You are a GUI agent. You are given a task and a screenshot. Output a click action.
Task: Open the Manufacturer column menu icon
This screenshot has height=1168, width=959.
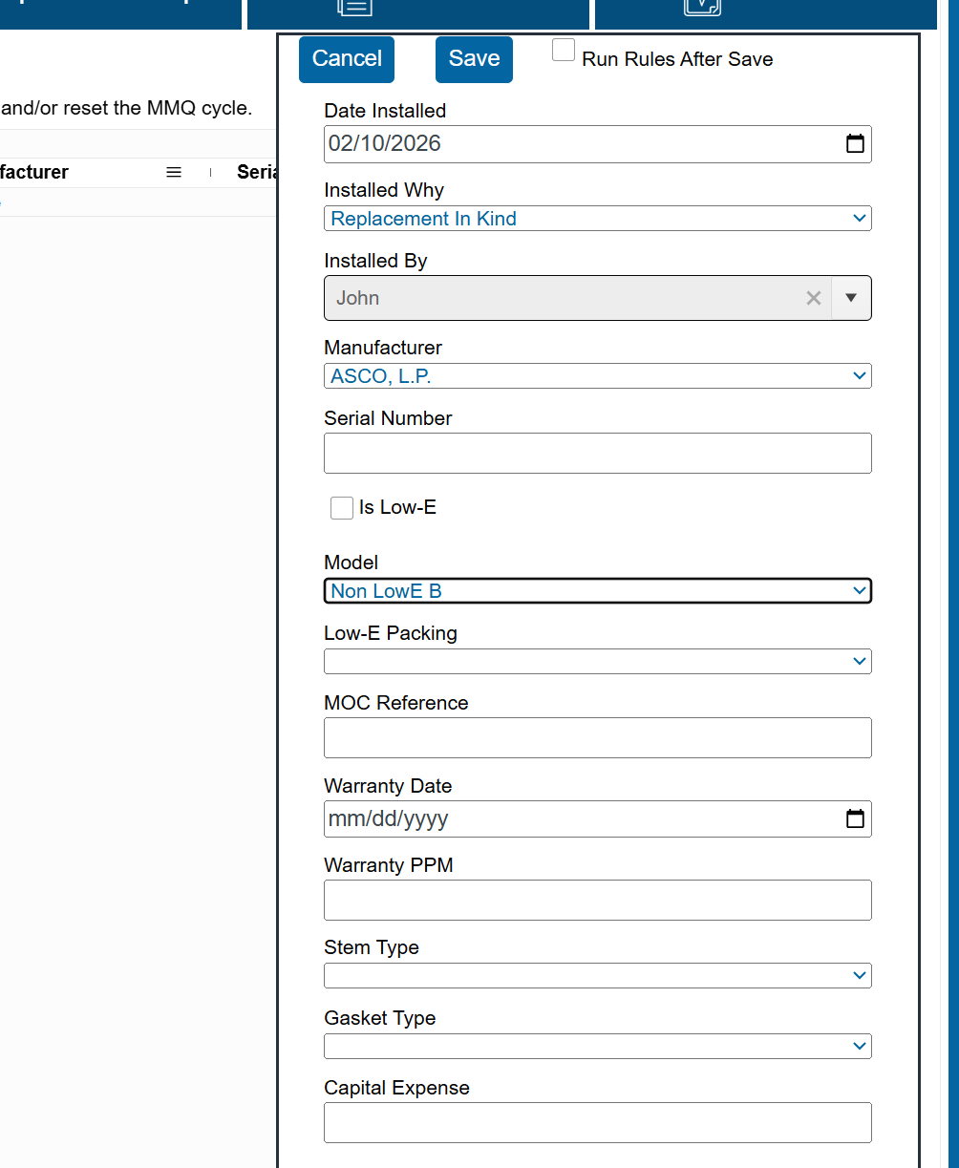coord(174,173)
